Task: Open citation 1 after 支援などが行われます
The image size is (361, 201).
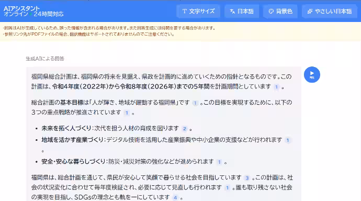Action: tap(287, 140)
